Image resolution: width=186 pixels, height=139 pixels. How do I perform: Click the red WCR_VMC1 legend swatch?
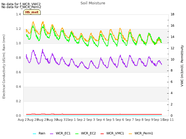click(x=102, y=134)
